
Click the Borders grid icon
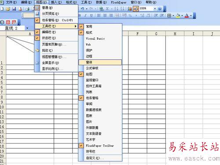(x=169, y=15)
